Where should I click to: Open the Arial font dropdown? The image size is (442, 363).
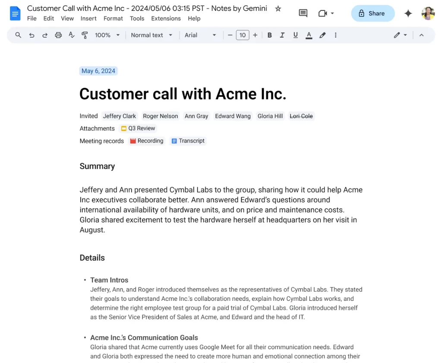coord(200,35)
